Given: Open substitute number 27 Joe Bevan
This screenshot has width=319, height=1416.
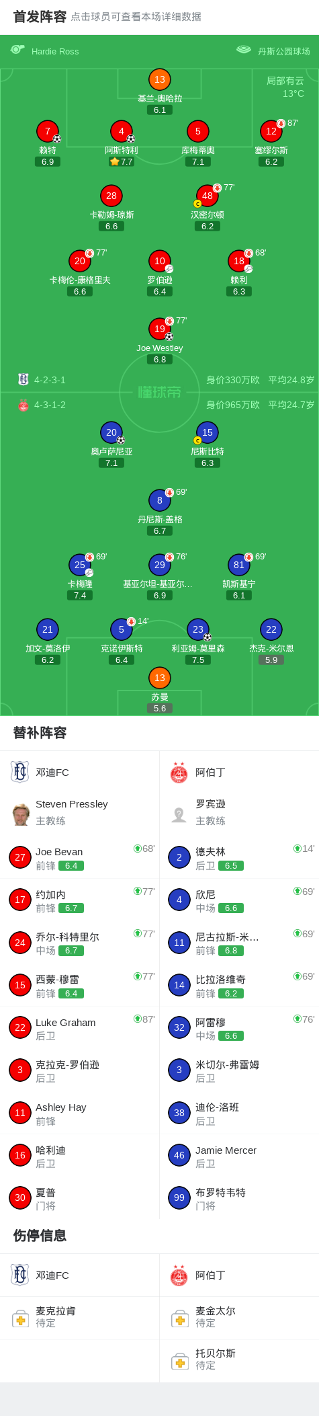Looking at the screenshot, I should pos(80,858).
